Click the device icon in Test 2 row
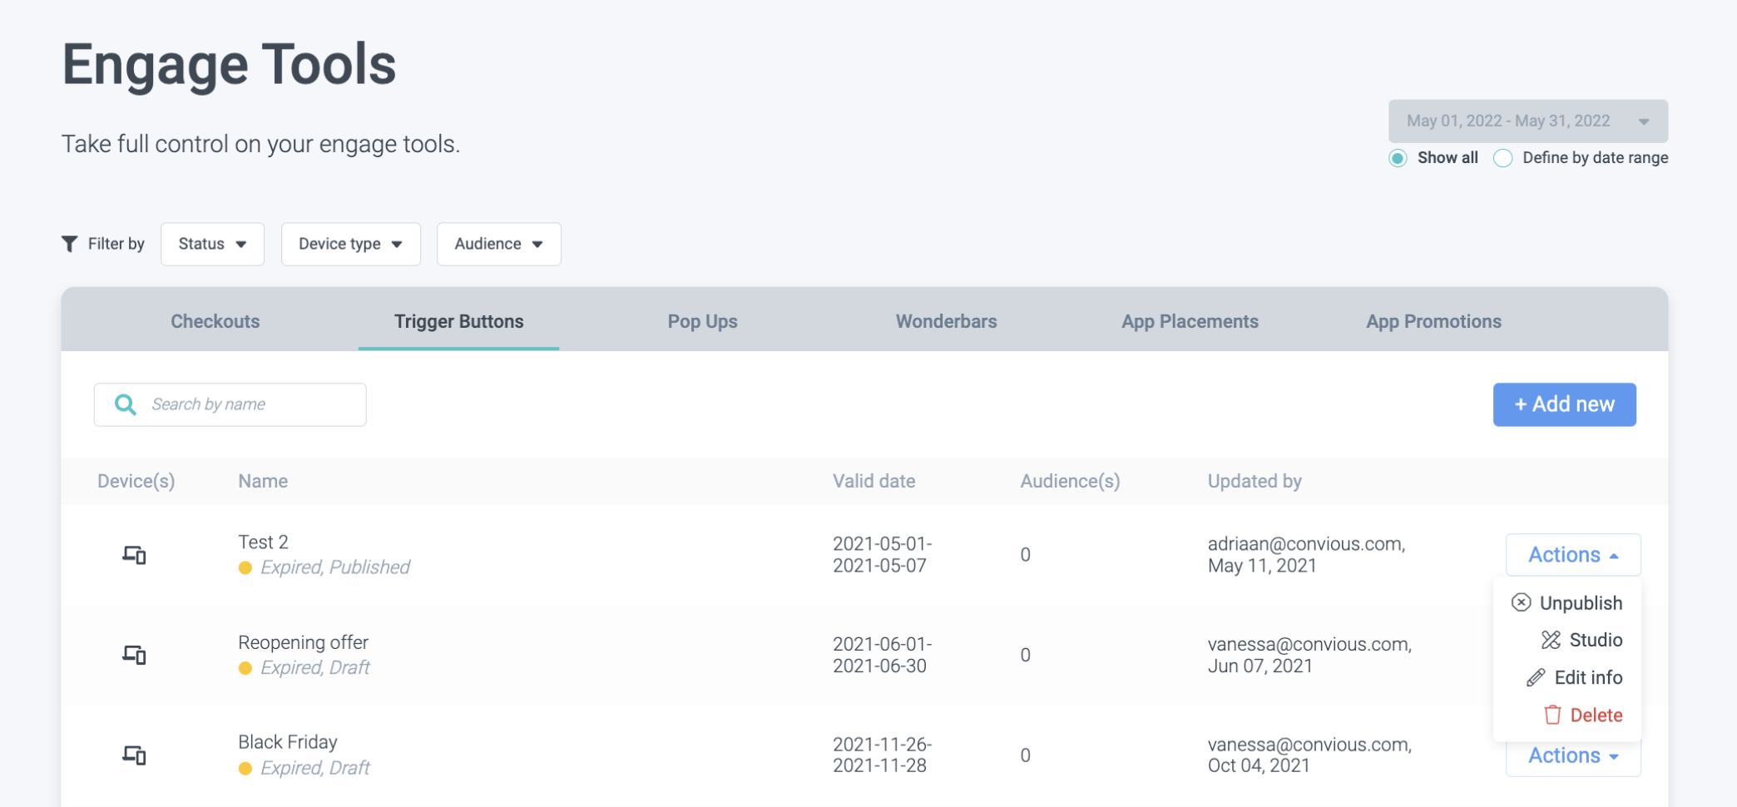Screen dimensions: 1737x807 click(134, 555)
